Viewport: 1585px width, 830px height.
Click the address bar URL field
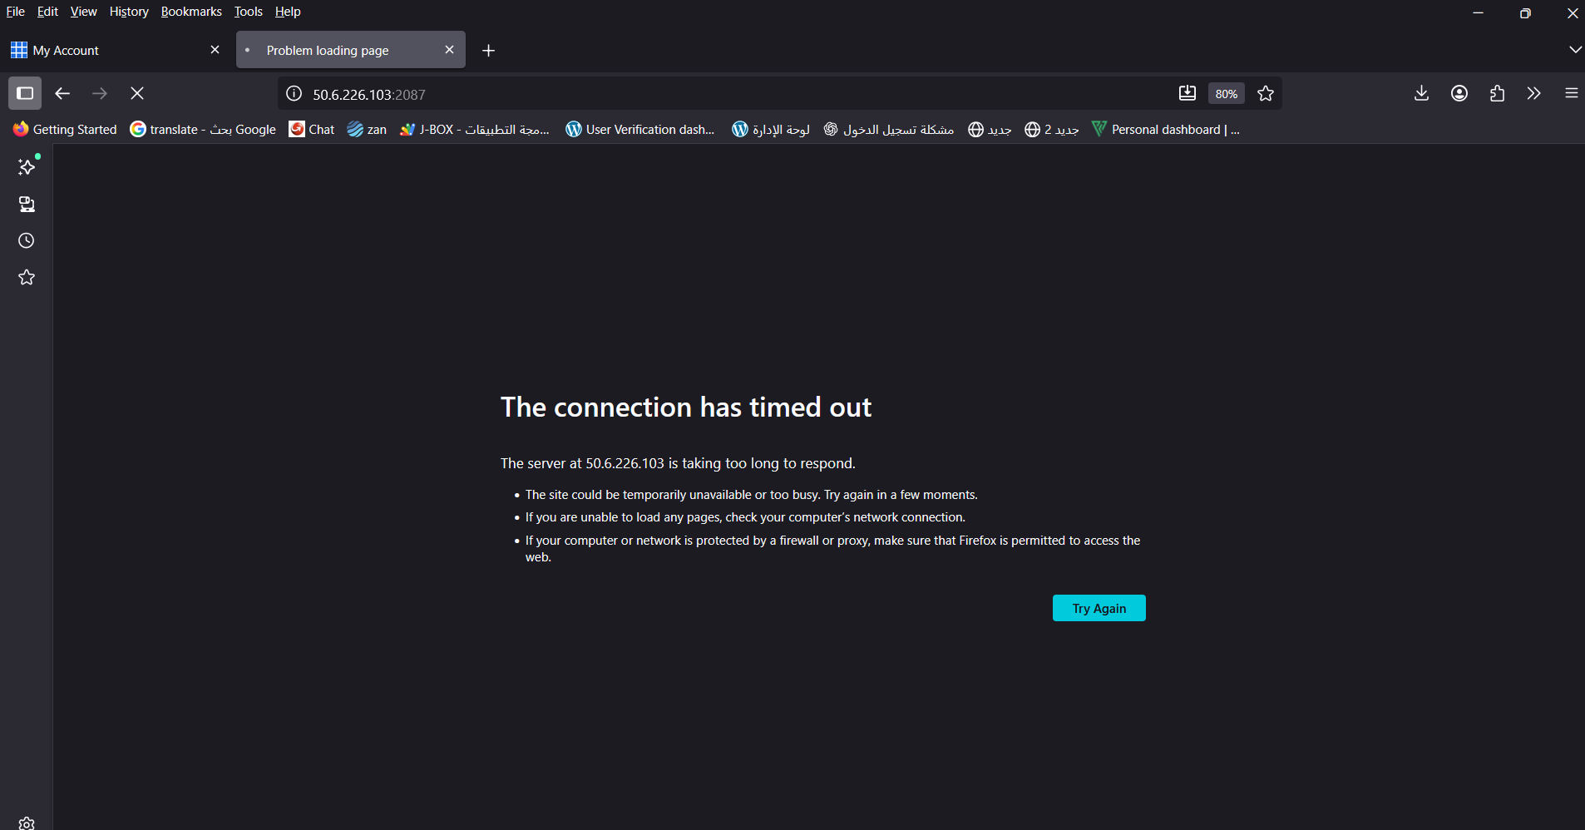732,94
